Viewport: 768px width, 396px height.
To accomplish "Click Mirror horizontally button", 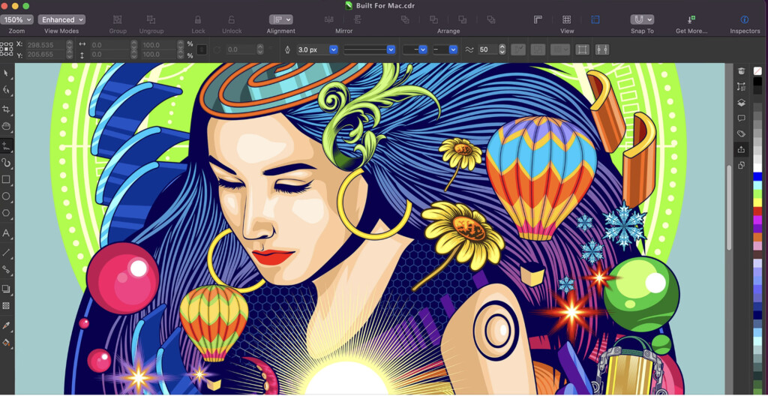I will click(329, 19).
